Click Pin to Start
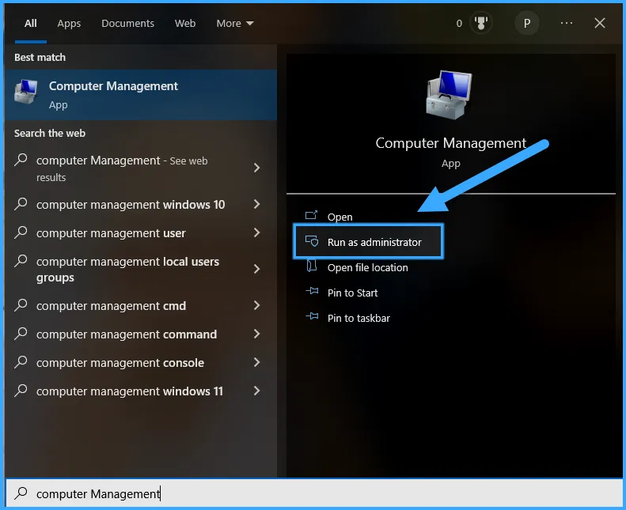This screenshot has height=510, width=626. coord(352,293)
